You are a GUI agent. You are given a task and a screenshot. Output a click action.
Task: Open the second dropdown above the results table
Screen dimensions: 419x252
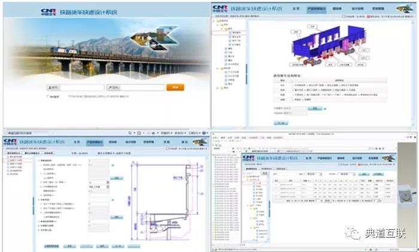[347, 174]
